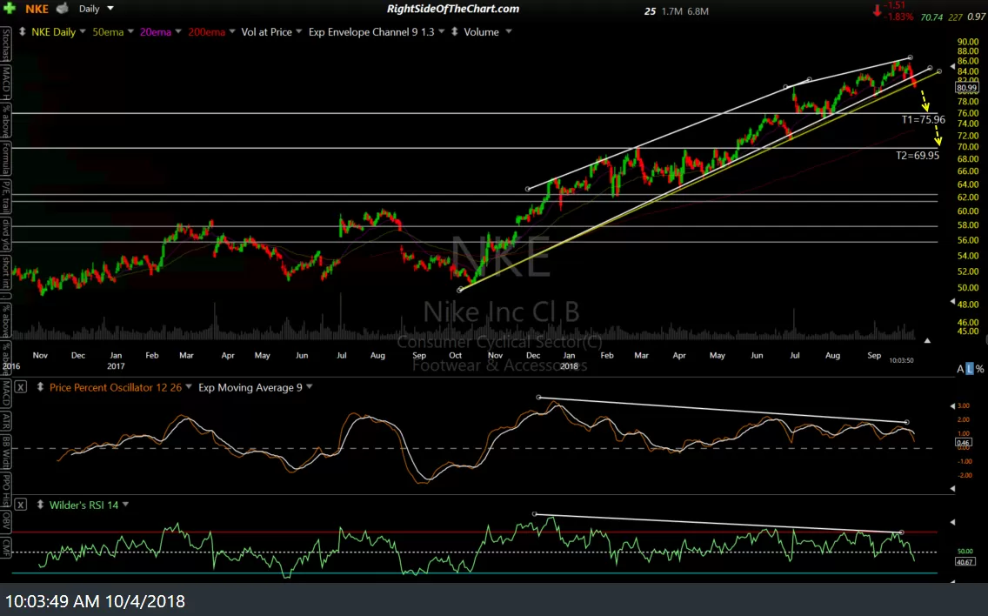Select the P/E trail sidebar tab
This screenshot has width=988, height=616.
point(6,197)
